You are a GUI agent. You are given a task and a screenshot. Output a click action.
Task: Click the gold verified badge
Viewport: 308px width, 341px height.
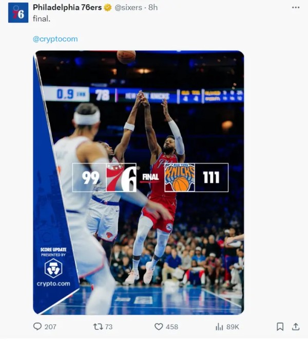tap(108, 8)
